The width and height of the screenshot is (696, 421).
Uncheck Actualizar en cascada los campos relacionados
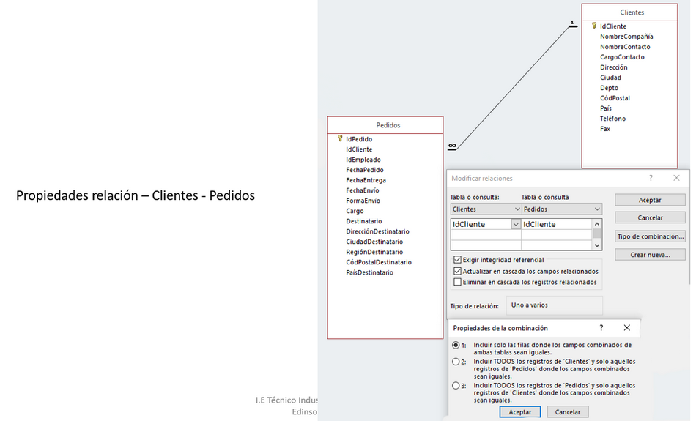click(457, 271)
